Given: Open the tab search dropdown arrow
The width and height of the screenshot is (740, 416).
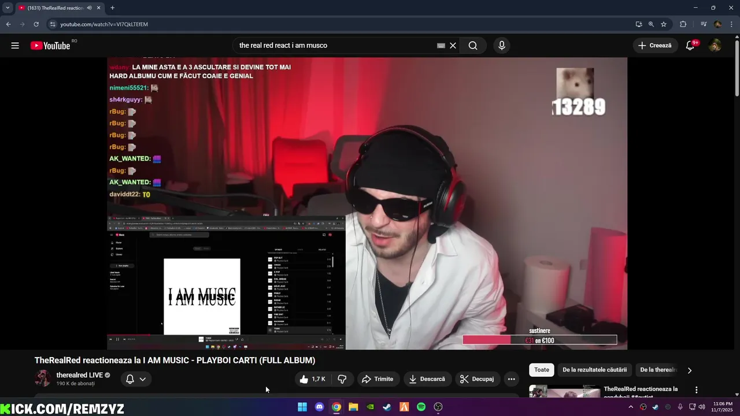Looking at the screenshot, I should click(x=8, y=8).
